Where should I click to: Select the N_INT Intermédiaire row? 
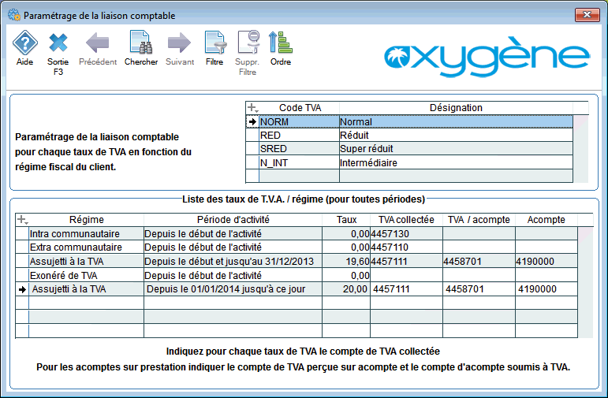[x=297, y=163]
